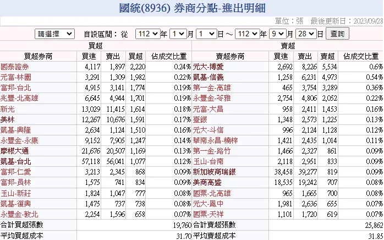Image resolution: width=384 pixels, height=240 pixels.
Task: Select 元大-博愛 net-sell value 5,534
Action: [x=330, y=67]
